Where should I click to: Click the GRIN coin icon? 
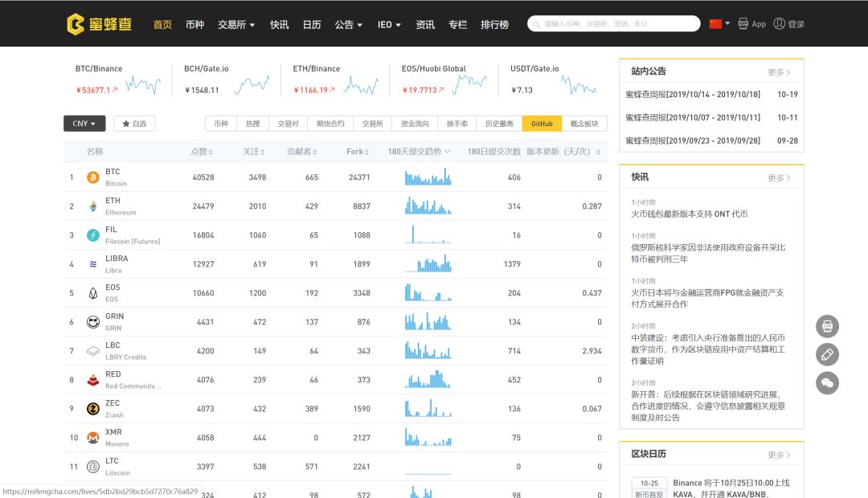click(93, 322)
